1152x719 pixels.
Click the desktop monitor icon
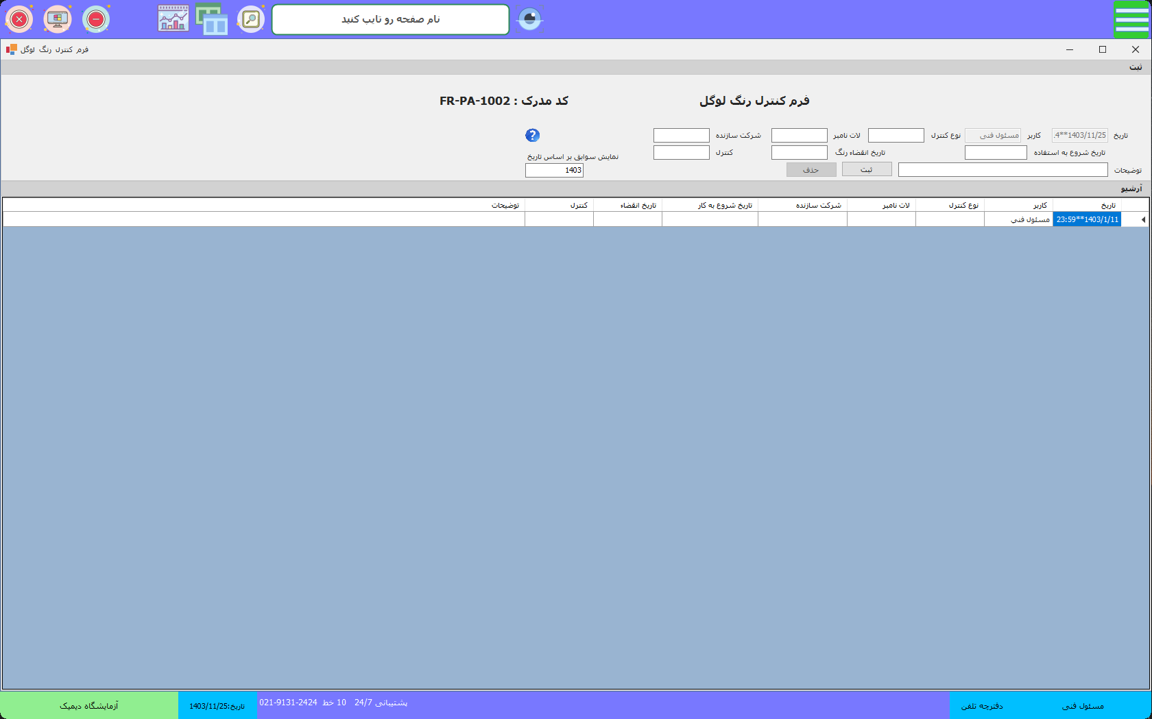click(58, 19)
